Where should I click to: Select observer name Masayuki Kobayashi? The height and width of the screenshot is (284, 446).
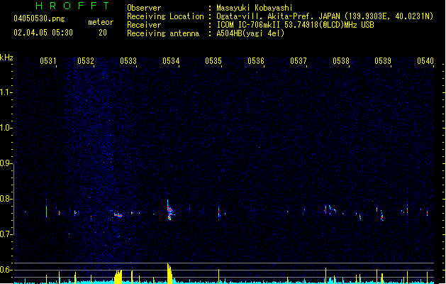click(255, 8)
